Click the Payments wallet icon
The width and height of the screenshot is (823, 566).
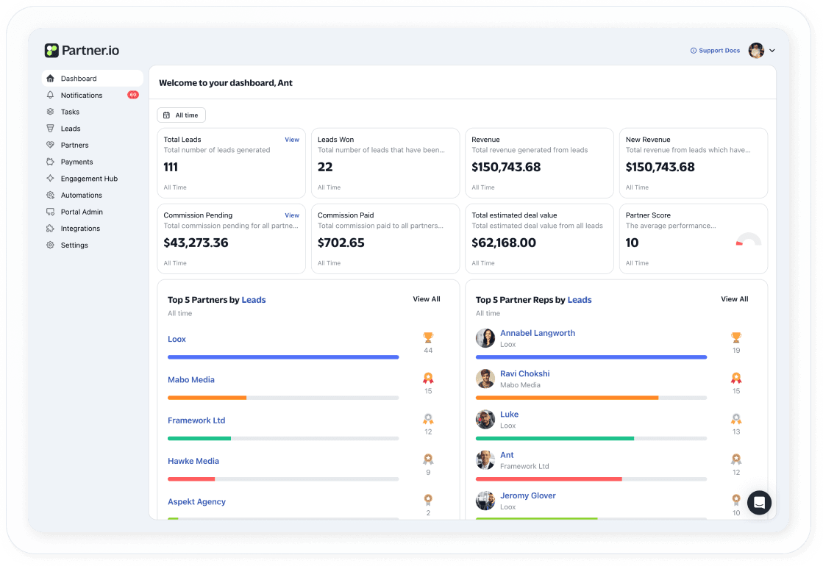tap(51, 162)
